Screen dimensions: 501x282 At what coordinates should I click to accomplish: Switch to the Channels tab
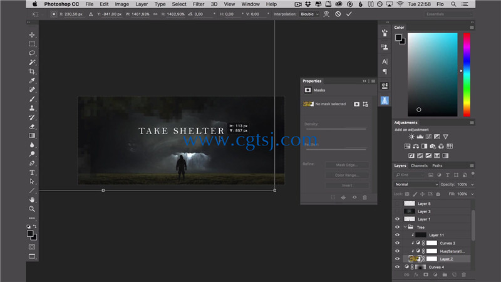(419, 165)
